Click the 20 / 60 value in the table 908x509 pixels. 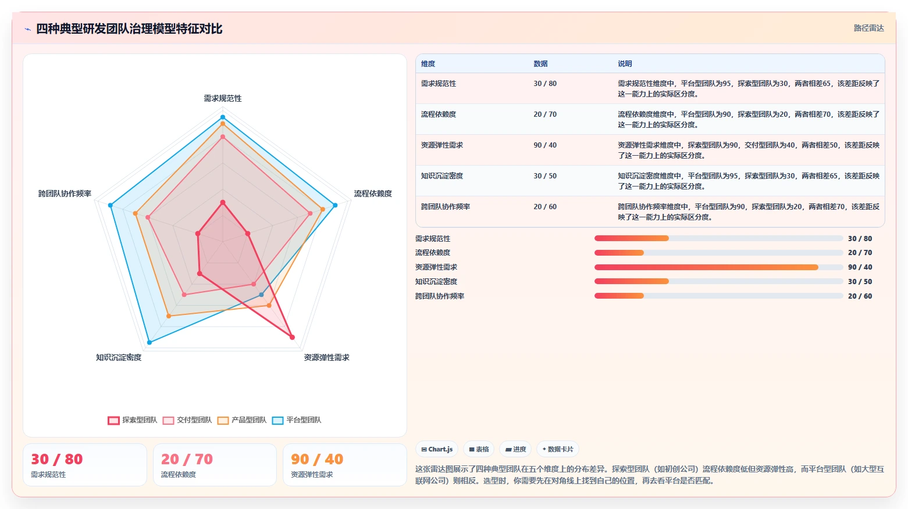click(545, 207)
